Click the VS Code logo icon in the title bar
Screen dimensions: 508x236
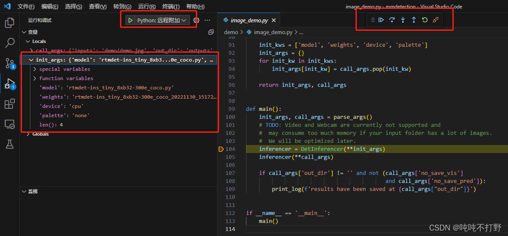click(x=7, y=6)
